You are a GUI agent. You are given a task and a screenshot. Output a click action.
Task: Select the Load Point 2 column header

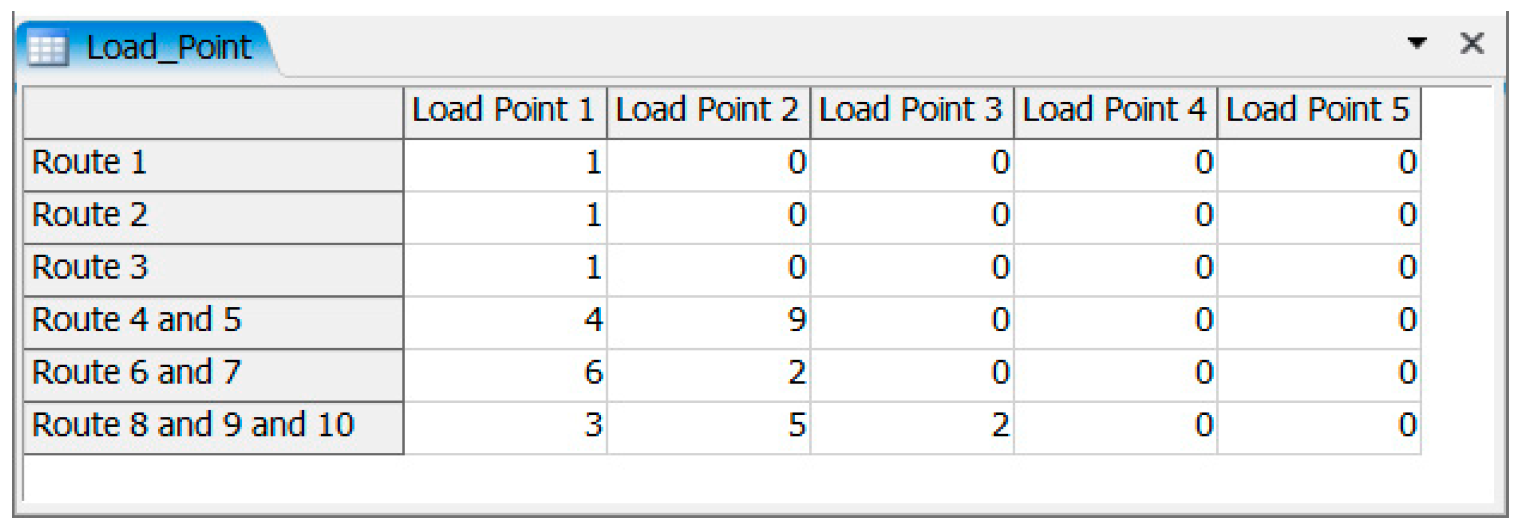coord(707,110)
